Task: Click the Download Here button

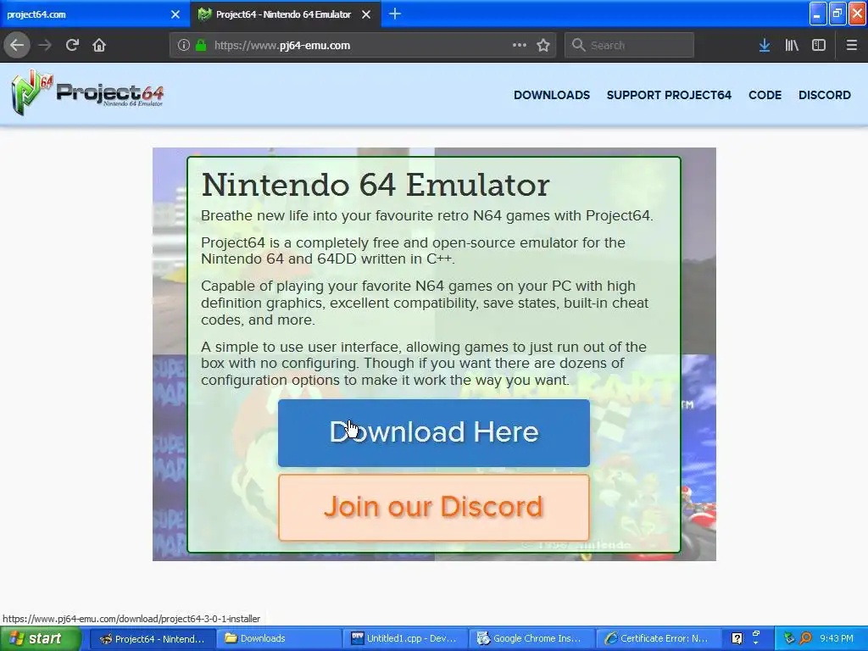Action: (433, 432)
